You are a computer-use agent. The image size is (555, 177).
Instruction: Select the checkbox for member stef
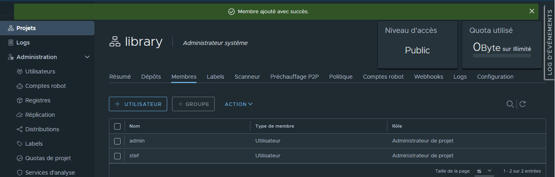coord(117,156)
